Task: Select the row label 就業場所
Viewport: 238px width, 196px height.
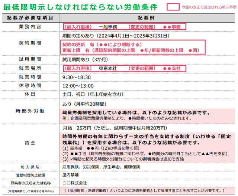Action: pos(30,68)
